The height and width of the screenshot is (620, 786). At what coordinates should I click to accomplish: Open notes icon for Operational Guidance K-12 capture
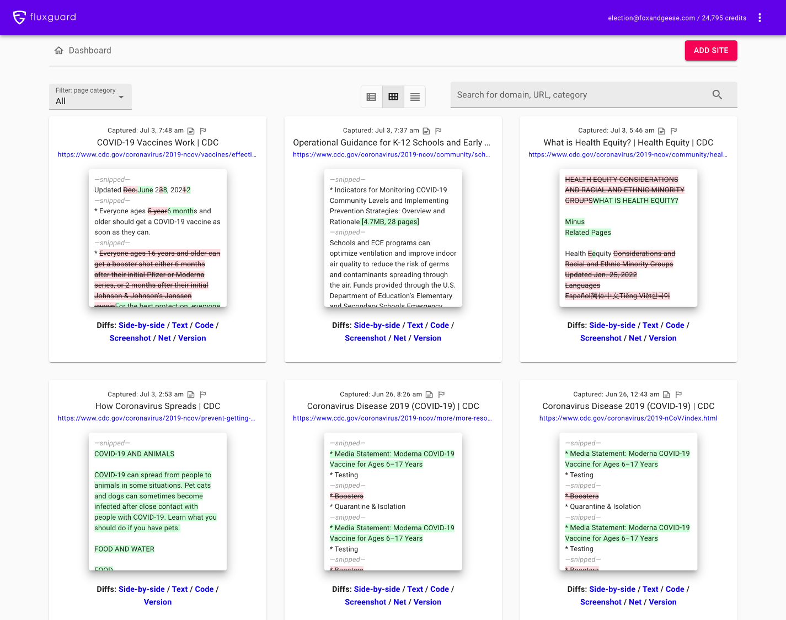tap(426, 131)
